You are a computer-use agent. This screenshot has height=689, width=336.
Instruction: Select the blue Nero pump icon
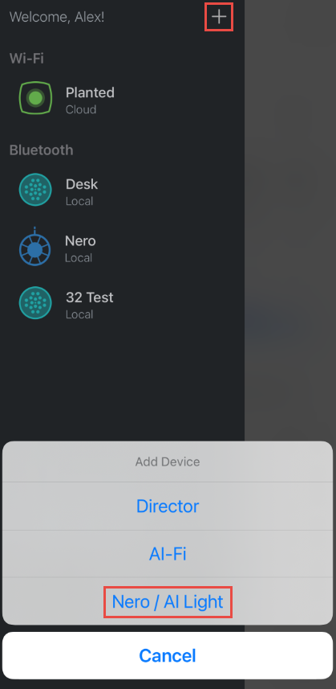pos(35,248)
